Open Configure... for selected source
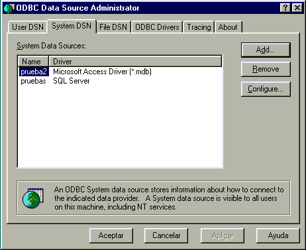The width and height of the screenshot is (306, 250). [266, 89]
